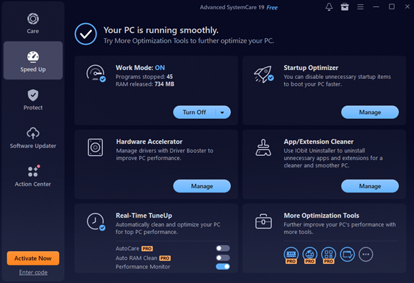Open the Protect tab
Image resolution: width=414 pixels, height=283 pixels.
[x=33, y=99]
